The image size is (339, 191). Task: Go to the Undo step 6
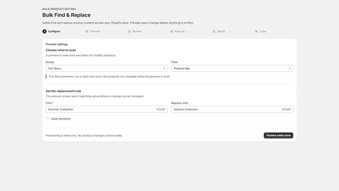[260, 31]
